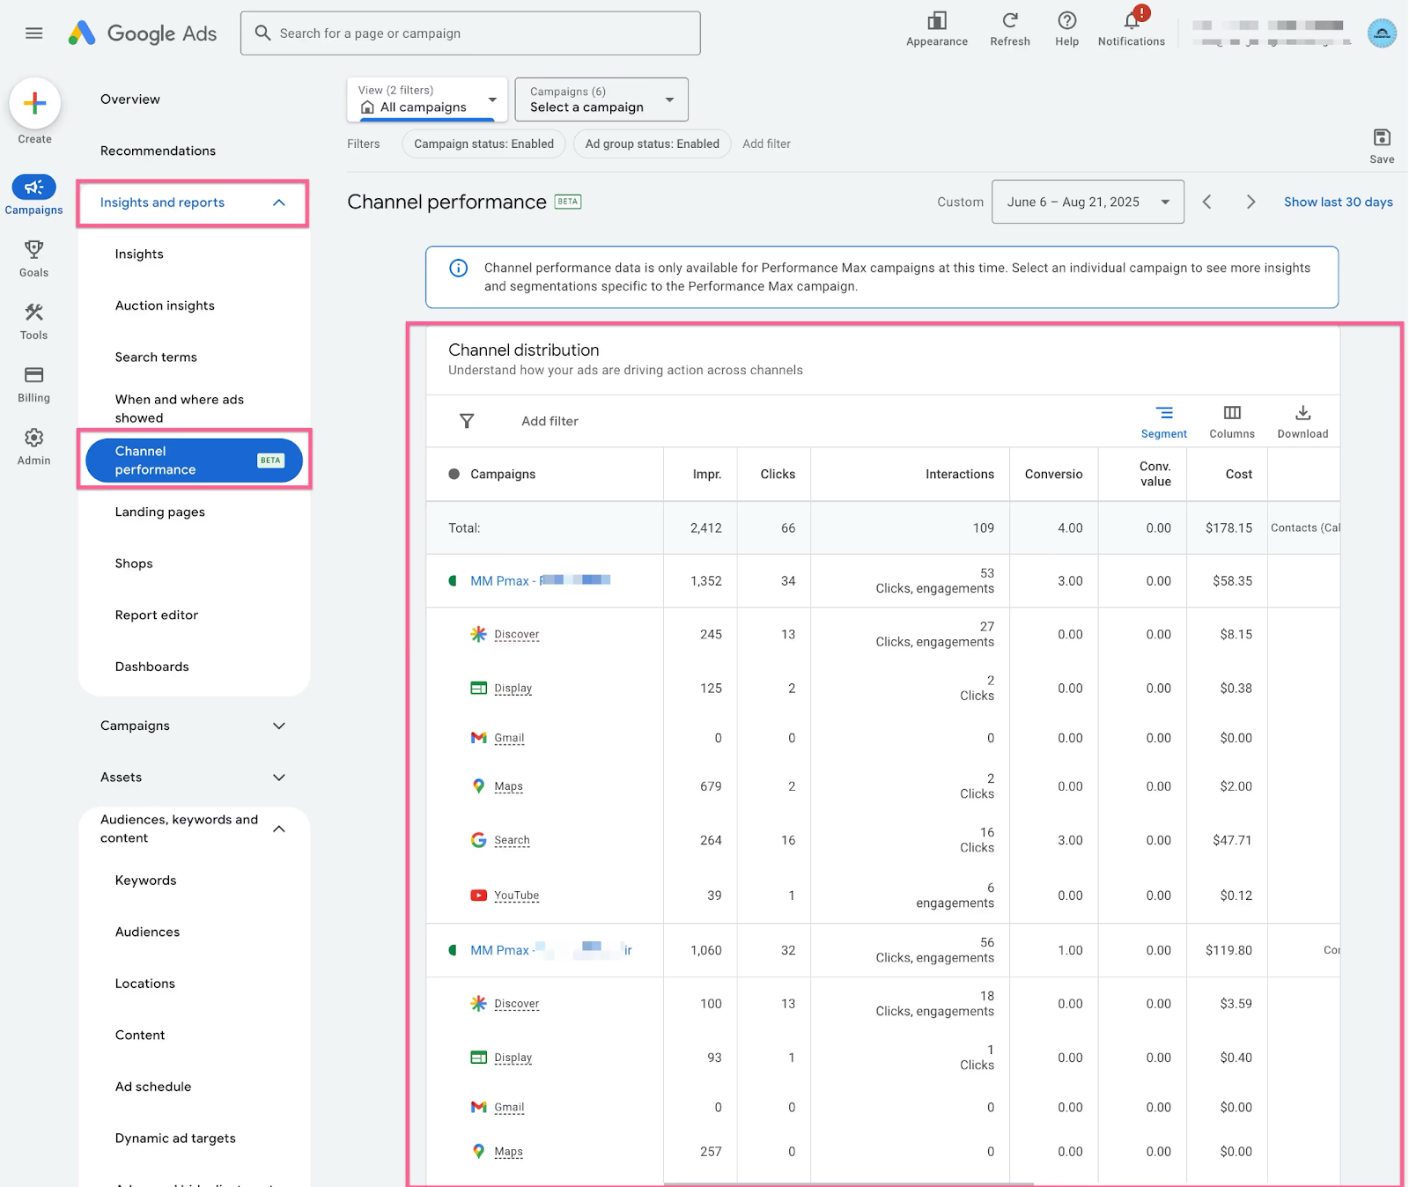The height and width of the screenshot is (1187, 1409).
Task: Open the Appearance settings
Action: point(937,28)
